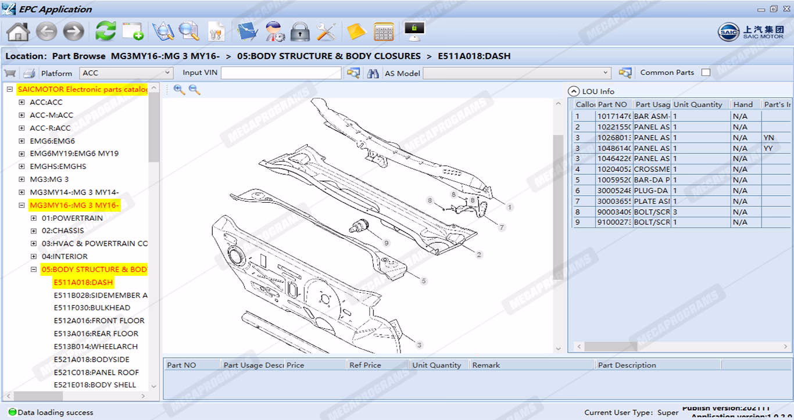794x420 pixels.
Task: Click the Forward arrow button
Action: click(x=73, y=31)
